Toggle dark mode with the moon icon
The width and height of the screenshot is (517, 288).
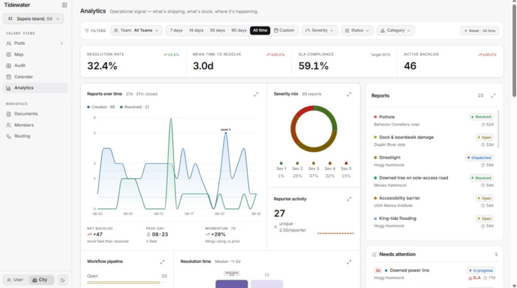(63, 280)
